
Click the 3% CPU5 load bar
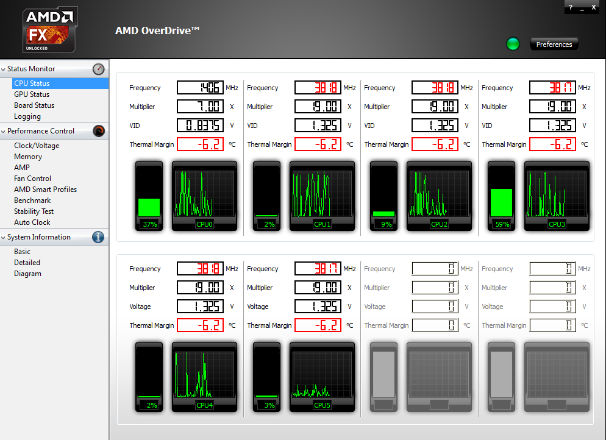point(266,377)
